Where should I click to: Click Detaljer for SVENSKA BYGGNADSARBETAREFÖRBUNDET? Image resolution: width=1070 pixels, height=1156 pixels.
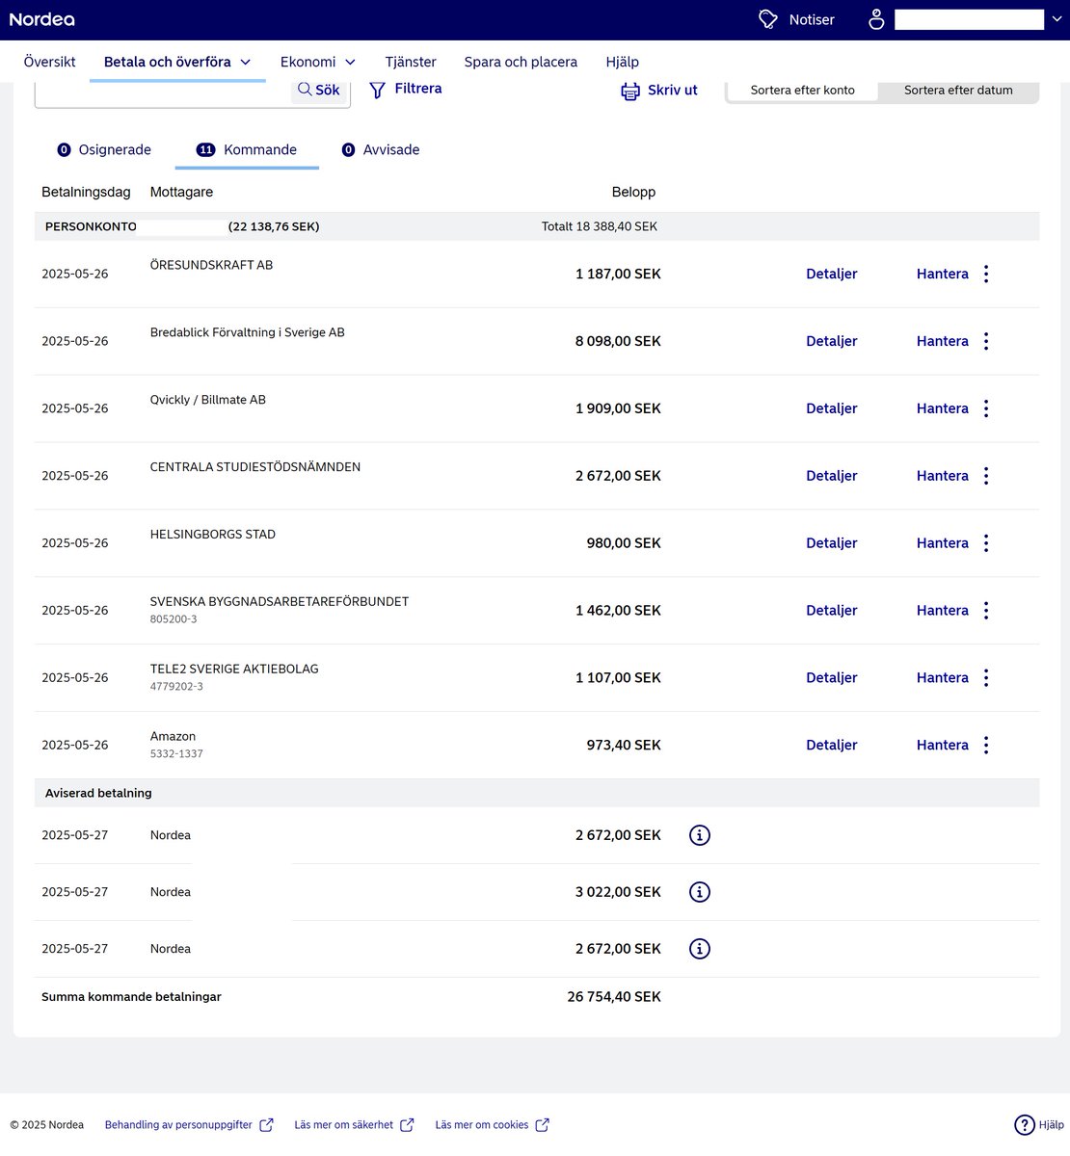click(x=831, y=611)
